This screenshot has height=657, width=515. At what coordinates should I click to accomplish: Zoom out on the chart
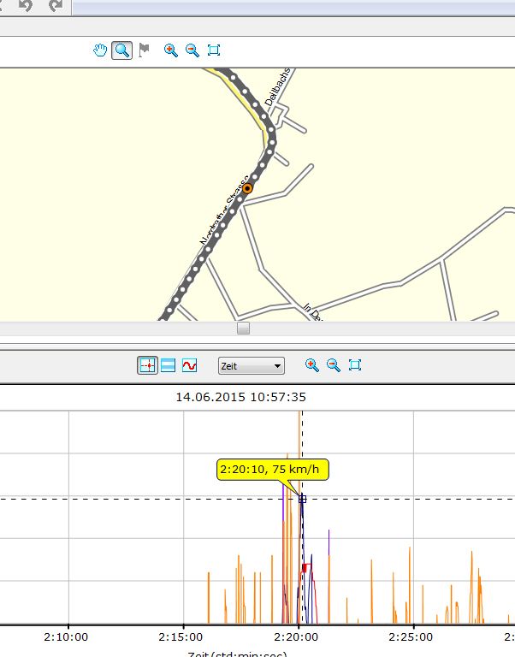pos(334,365)
